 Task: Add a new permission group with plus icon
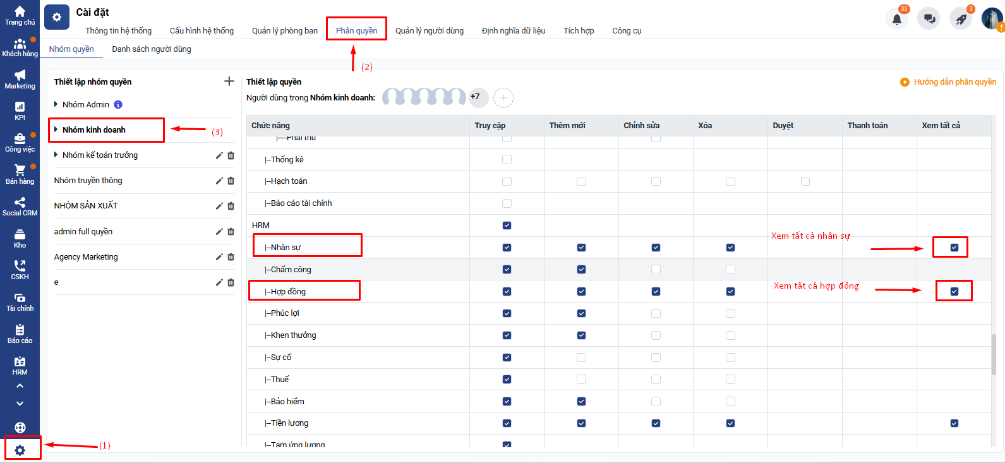(229, 81)
